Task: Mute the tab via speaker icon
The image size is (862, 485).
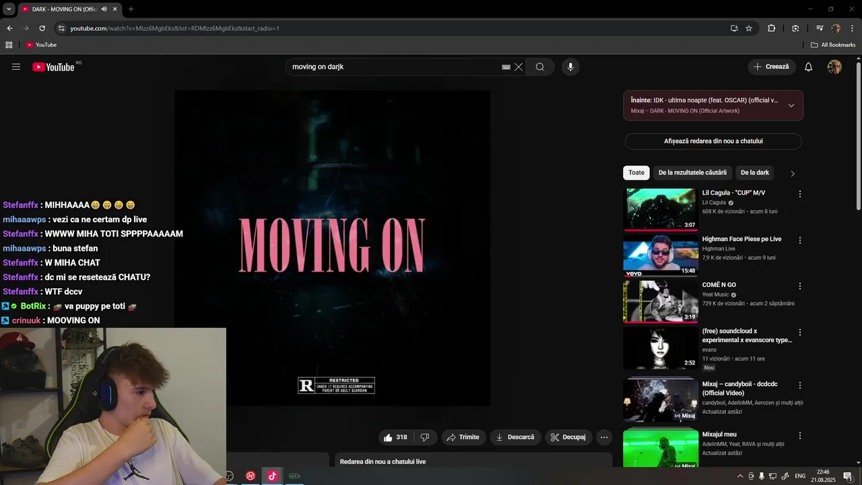Action: [104, 9]
